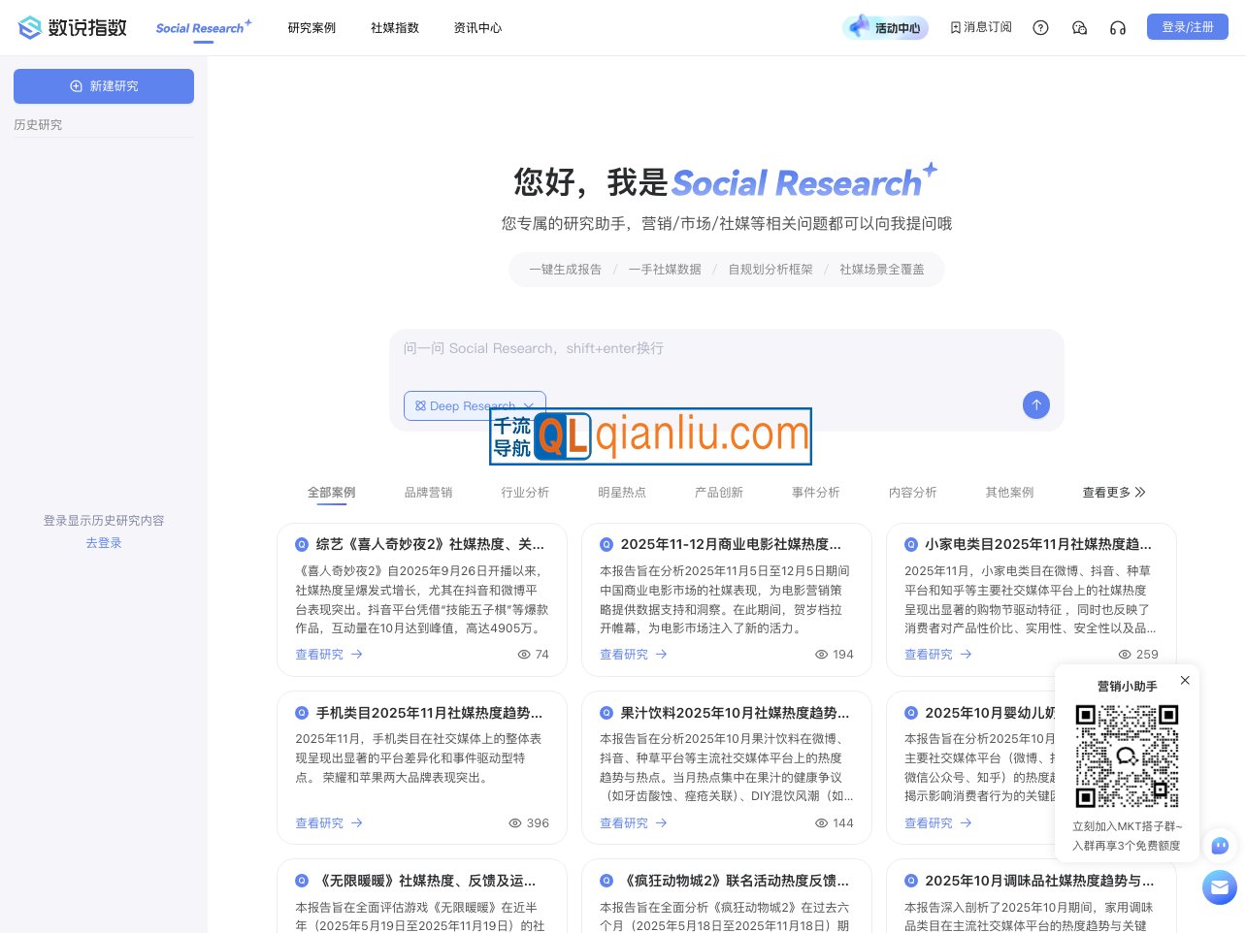
Task: Click the Q icon on the 果汁饮料 report card
Action: [606, 713]
